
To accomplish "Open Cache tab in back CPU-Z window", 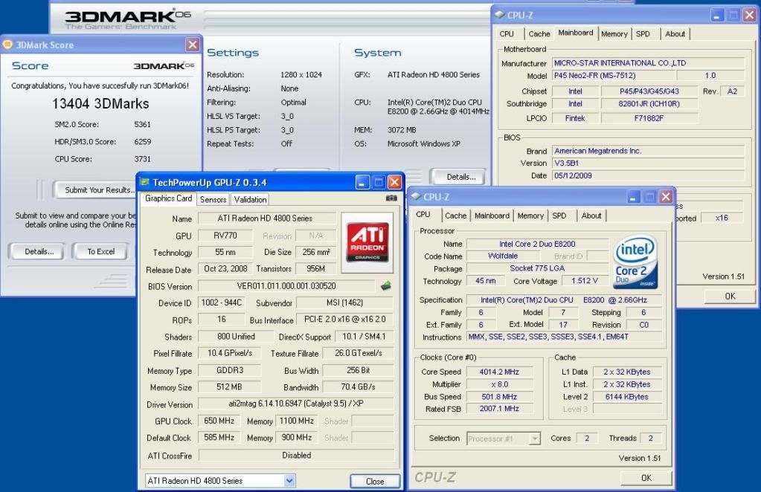I will 539,34.
